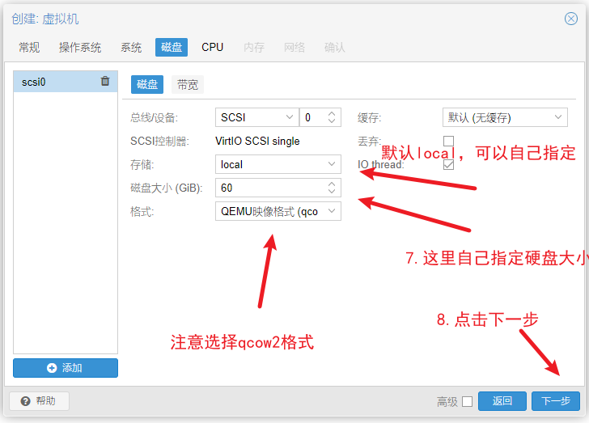Toggle the IO thread checkbox
The width and height of the screenshot is (589, 423).
tap(448, 164)
